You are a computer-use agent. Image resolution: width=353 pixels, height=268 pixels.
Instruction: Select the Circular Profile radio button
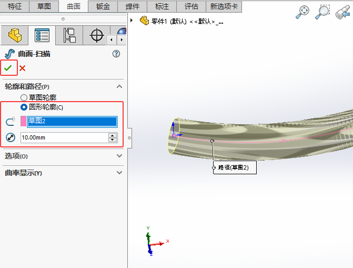click(24, 107)
